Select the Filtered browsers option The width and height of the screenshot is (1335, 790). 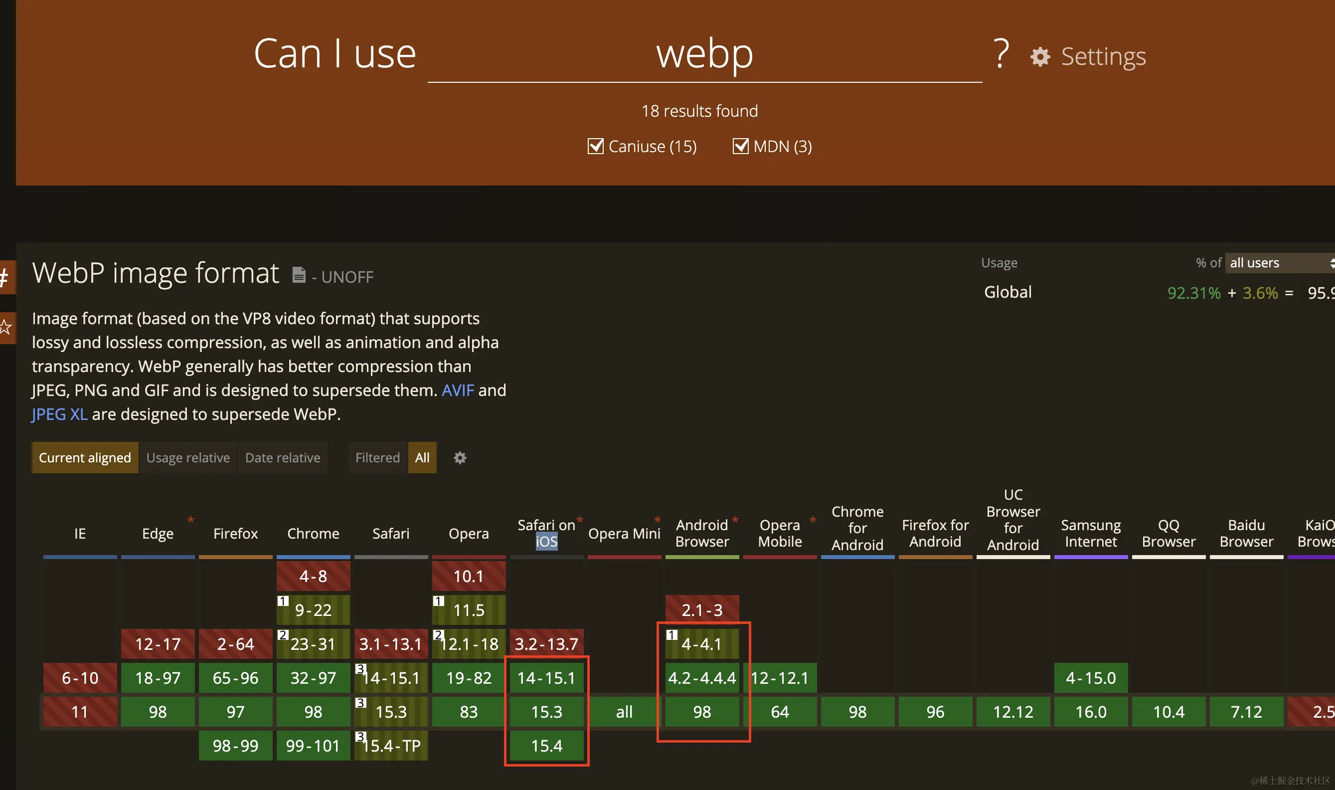pyautogui.click(x=377, y=458)
